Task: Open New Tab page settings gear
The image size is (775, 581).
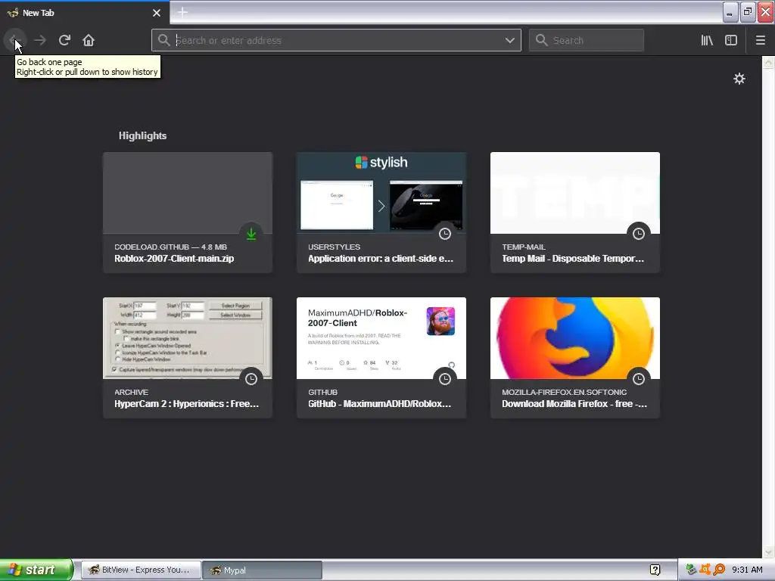Action: point(739,79)
